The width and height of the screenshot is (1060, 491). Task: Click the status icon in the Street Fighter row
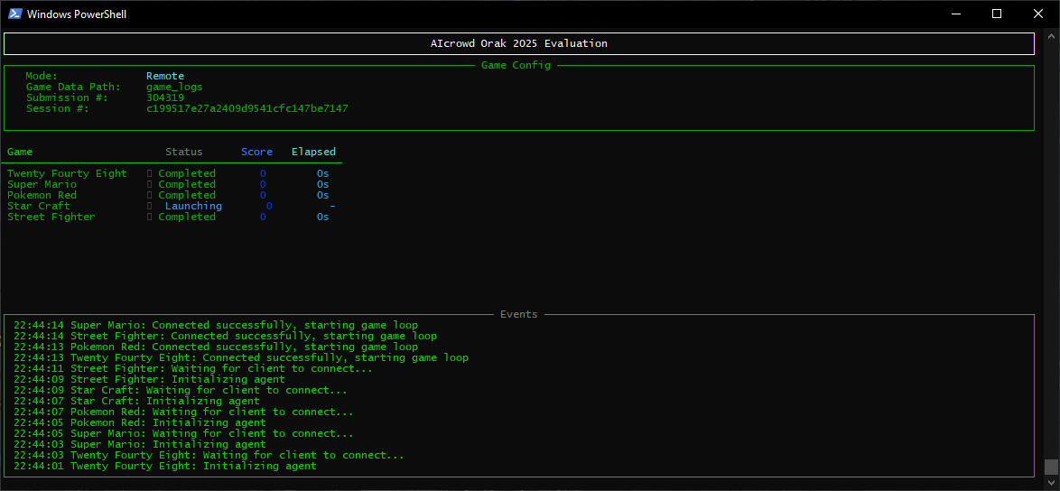point(150,217)
